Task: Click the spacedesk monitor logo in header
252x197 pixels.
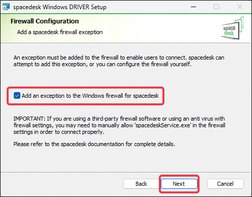Action: [233, 28]
